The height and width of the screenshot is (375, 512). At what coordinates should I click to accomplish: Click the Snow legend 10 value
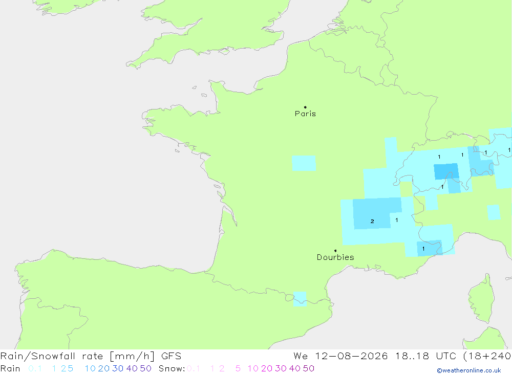pos(253,368)
